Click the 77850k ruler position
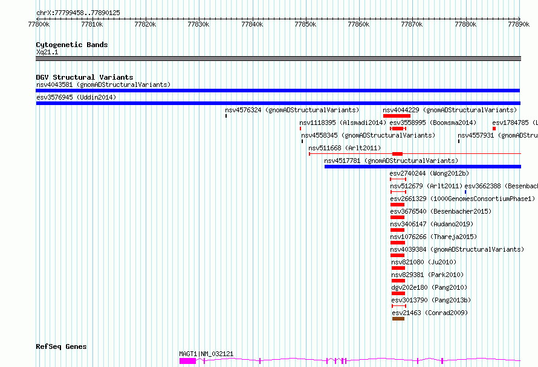Screen dimensions: 538x367 click(305, 24)
